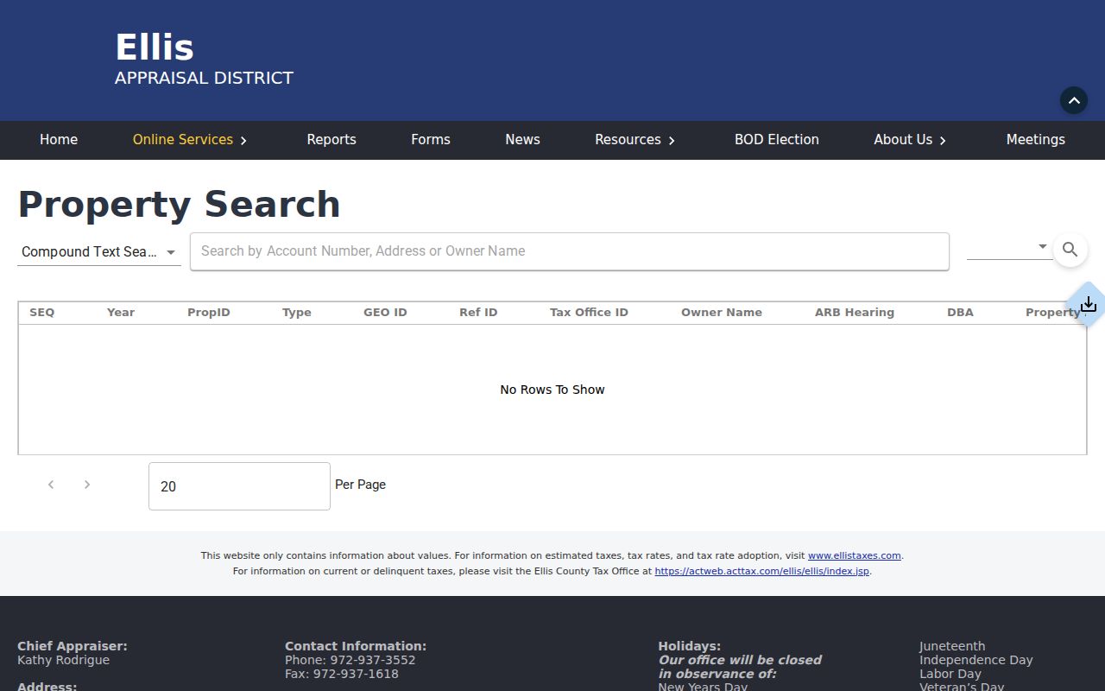Open the Meetings page
This screenshot has height=691, width=1105.
1036,140
